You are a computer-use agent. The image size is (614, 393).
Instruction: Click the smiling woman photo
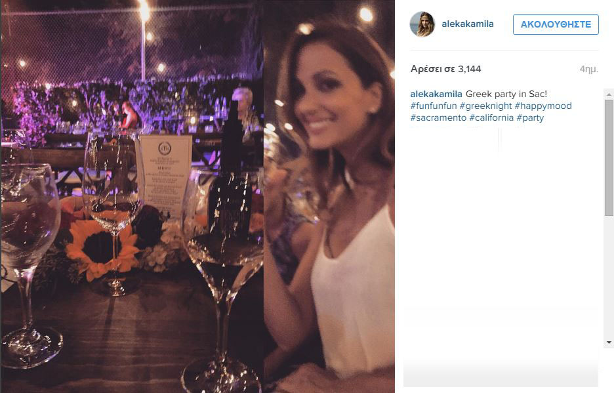329,196
